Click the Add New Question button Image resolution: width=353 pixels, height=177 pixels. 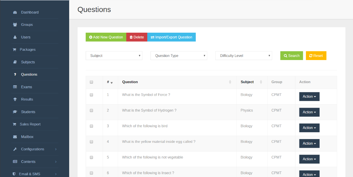tap(106, 37)
